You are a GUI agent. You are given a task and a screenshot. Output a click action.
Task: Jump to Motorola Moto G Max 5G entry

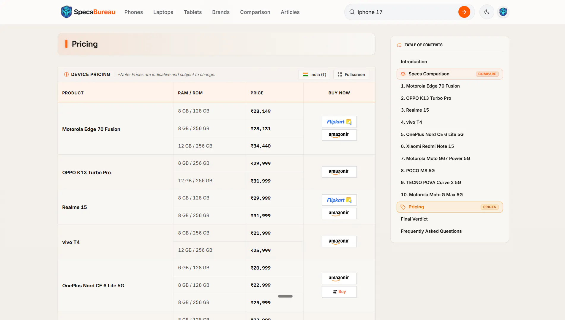432,195
